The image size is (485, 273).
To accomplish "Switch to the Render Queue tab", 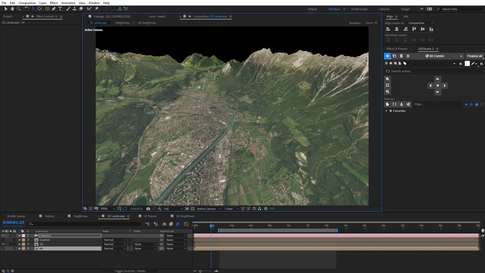I will [x=16, y=216].
